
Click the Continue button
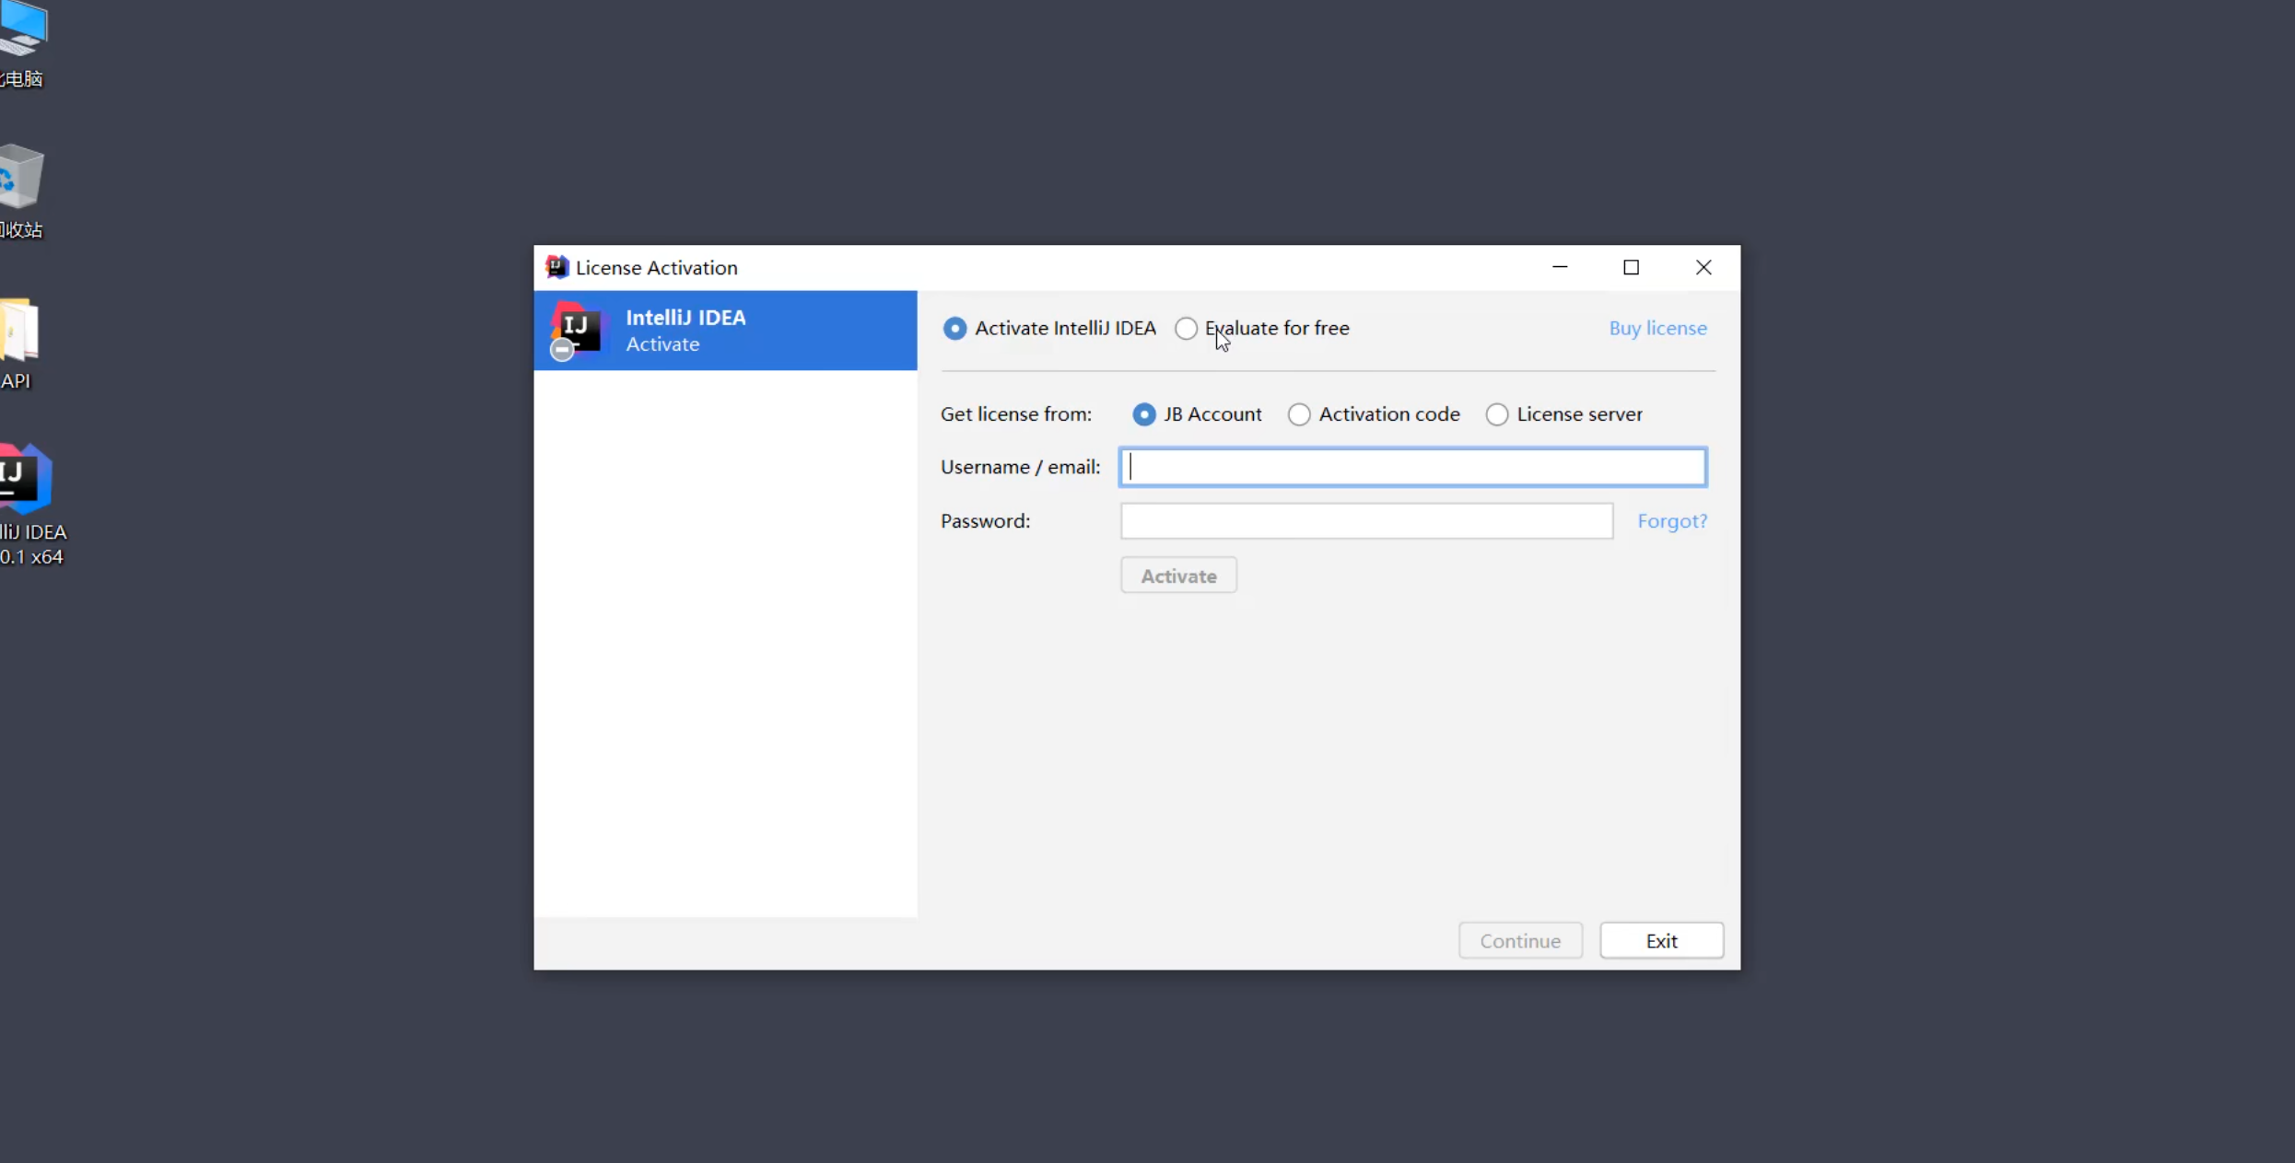pyautogui.click(x=1519, y=941)
